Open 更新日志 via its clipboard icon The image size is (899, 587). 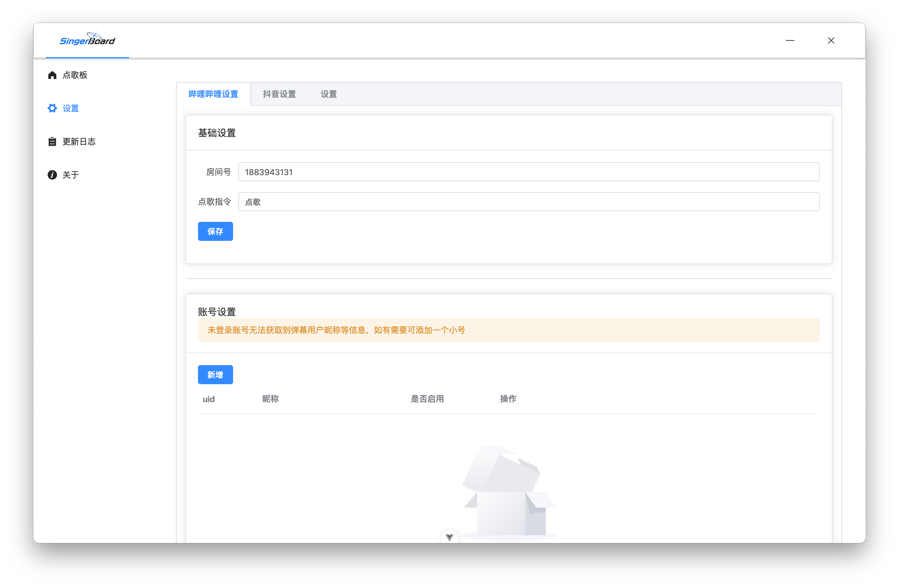point(52,142)
